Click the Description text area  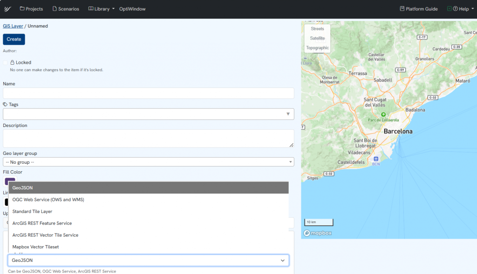pyautogui.click(x=148, y=139)
